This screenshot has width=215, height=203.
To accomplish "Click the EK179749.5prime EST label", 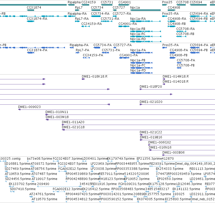I will 121,159.
